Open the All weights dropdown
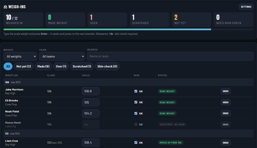This screenshot has width=257, height=148. pyautogui.click(x=20, y=56)
